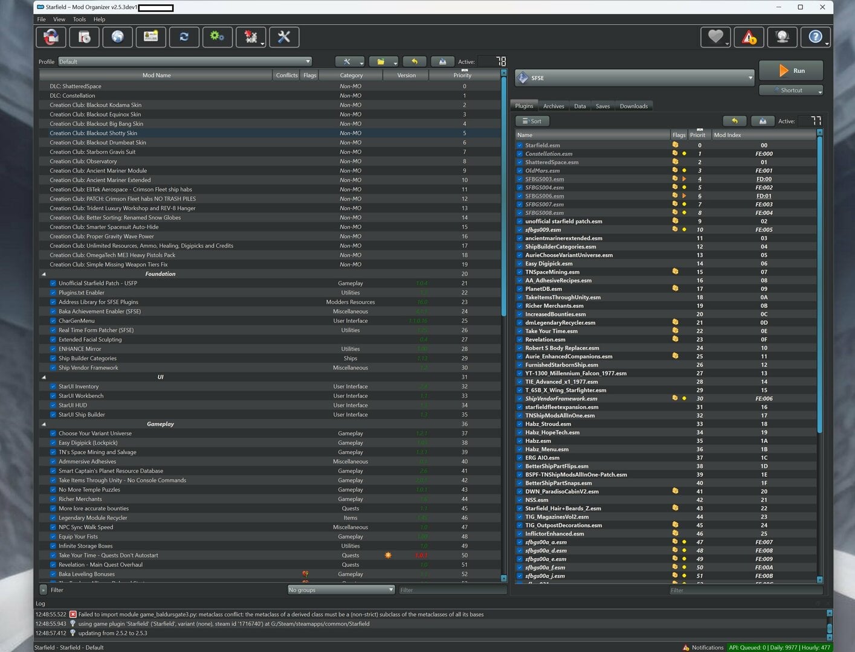Image resolution: width=855 pixels, height=652 pixels.
Task: Click the status bar Notifications warning icon
Action: [686, 648]
